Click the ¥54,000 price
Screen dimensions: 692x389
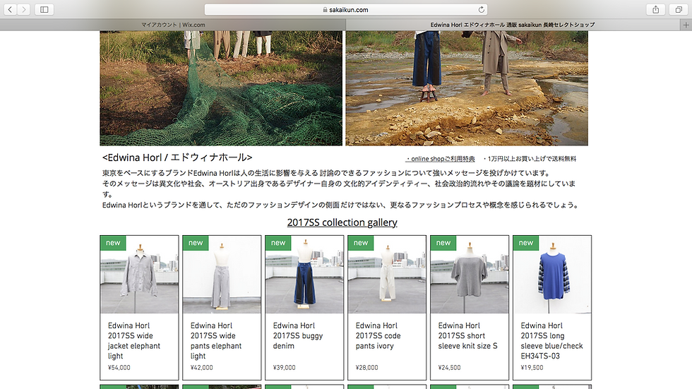click(119, 367)
